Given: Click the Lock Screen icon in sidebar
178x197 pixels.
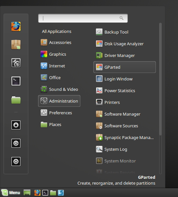Looking at the screenshot, I should click(x=16, y=125).
